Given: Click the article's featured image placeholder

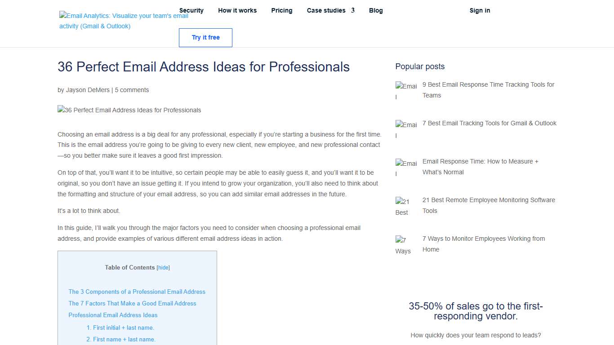Looking at the screenshot, I should (129, 110).
